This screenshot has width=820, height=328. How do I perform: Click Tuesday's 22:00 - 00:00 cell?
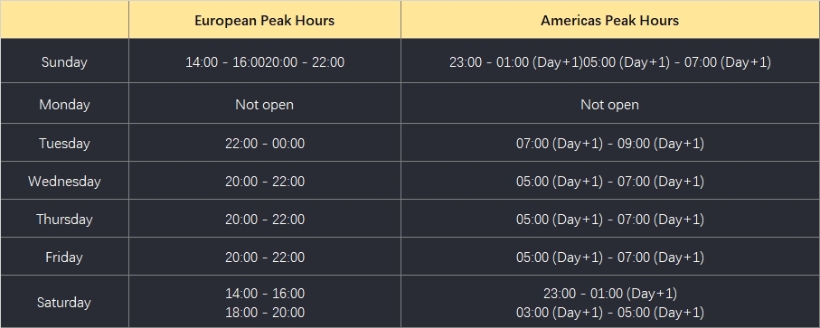[x=265, y=143]
